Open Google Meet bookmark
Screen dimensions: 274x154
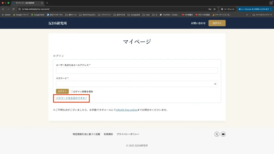pos(38,15)
